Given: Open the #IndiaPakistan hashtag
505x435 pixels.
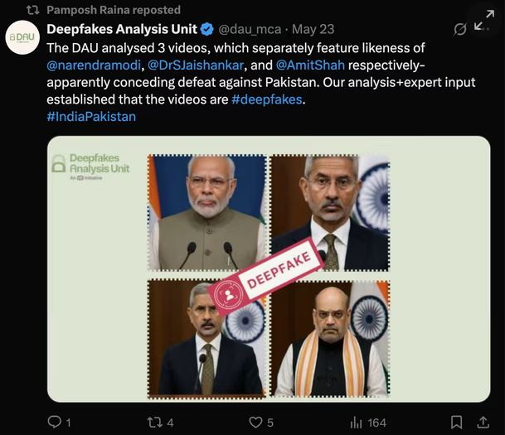Looking at the screenshot, I should coord(91,117).
